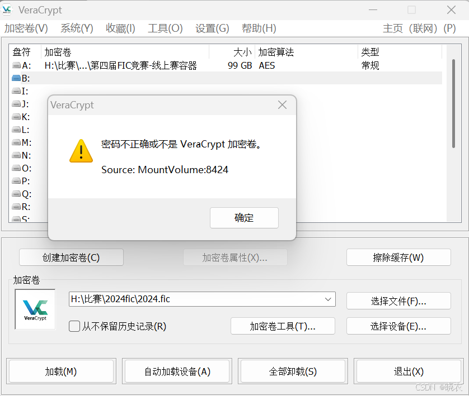This screenshot has width=469, height=396.
Task: Close the VeraCrypt error dialog
Action: 282,105
